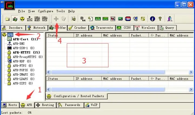Click the blue info About icon
The height and width of the screenshot is (115, 195).
click(153, 19)
